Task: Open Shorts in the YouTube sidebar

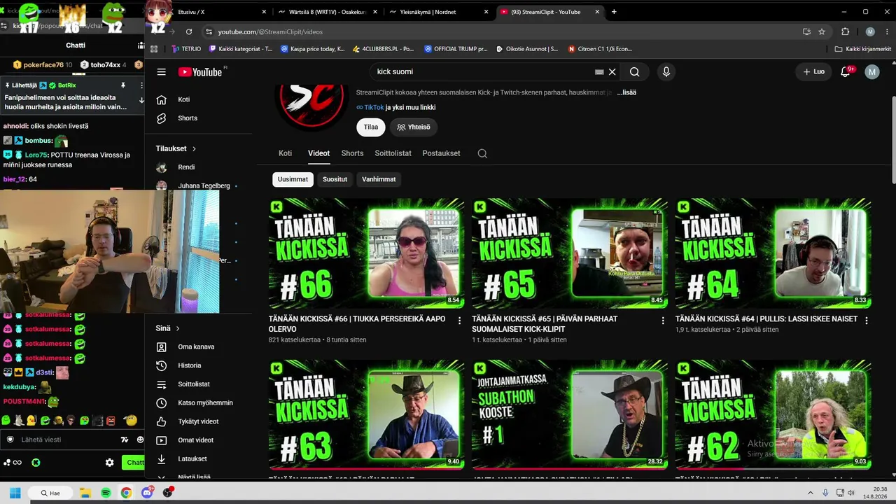Action: click(x=188, y=118)
